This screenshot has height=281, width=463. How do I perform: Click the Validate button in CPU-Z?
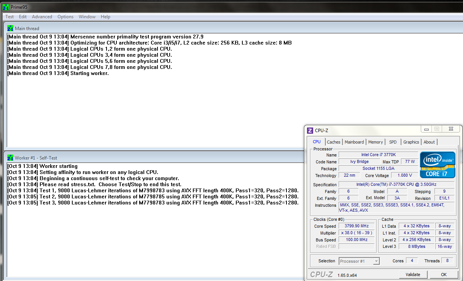[x=413, y=275]
